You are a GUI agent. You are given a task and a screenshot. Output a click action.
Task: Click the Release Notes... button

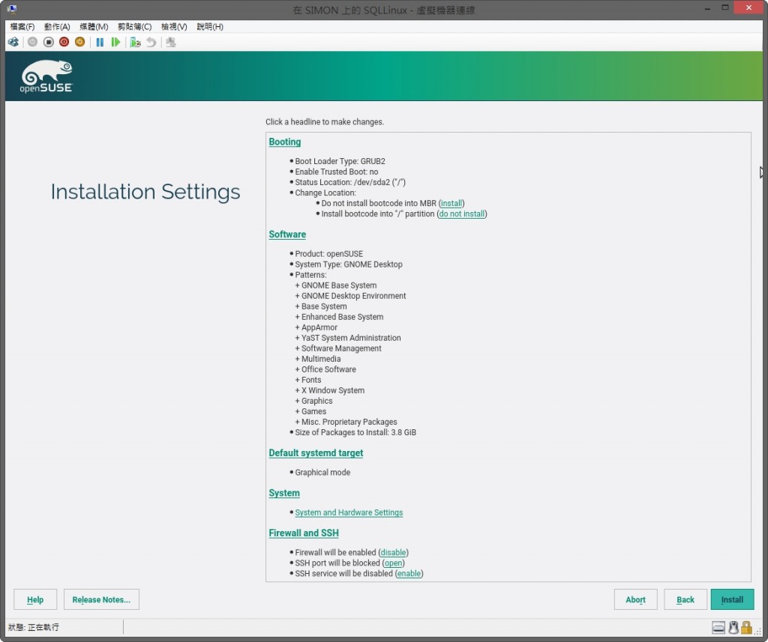click(x=101, y=599)
